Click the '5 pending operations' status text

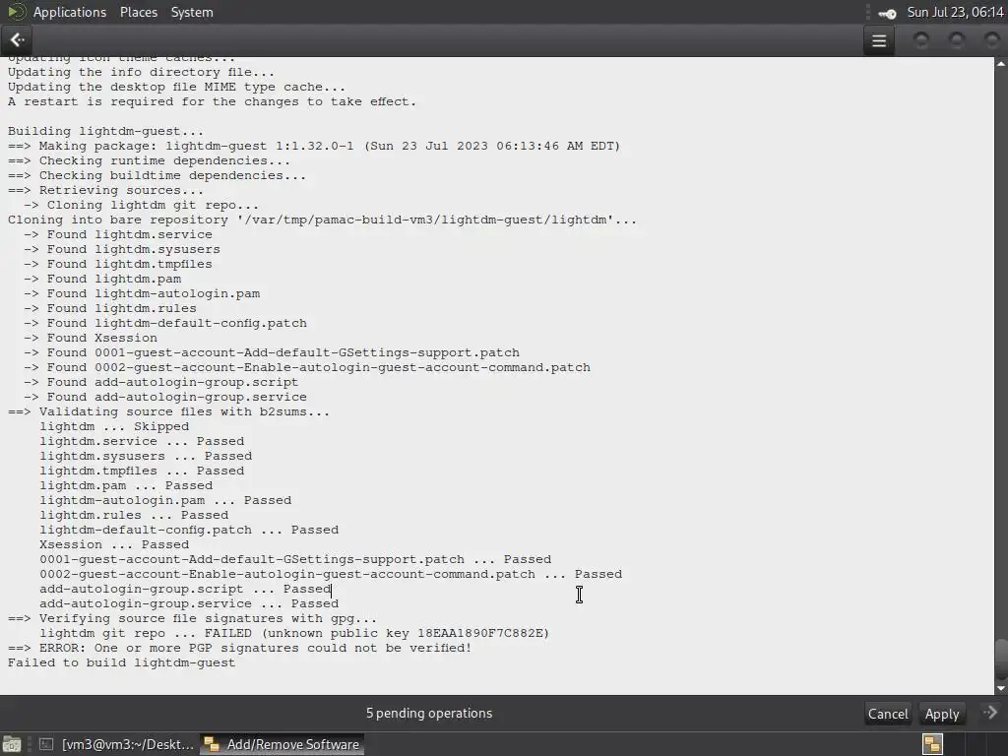click(429, 713)
